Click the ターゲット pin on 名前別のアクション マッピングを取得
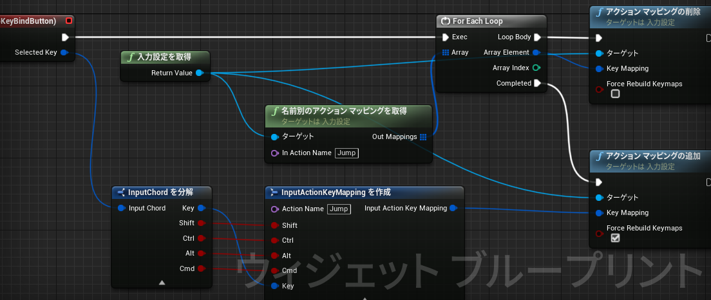The width and height of the screenshot is (711, 300). [274, 137]
